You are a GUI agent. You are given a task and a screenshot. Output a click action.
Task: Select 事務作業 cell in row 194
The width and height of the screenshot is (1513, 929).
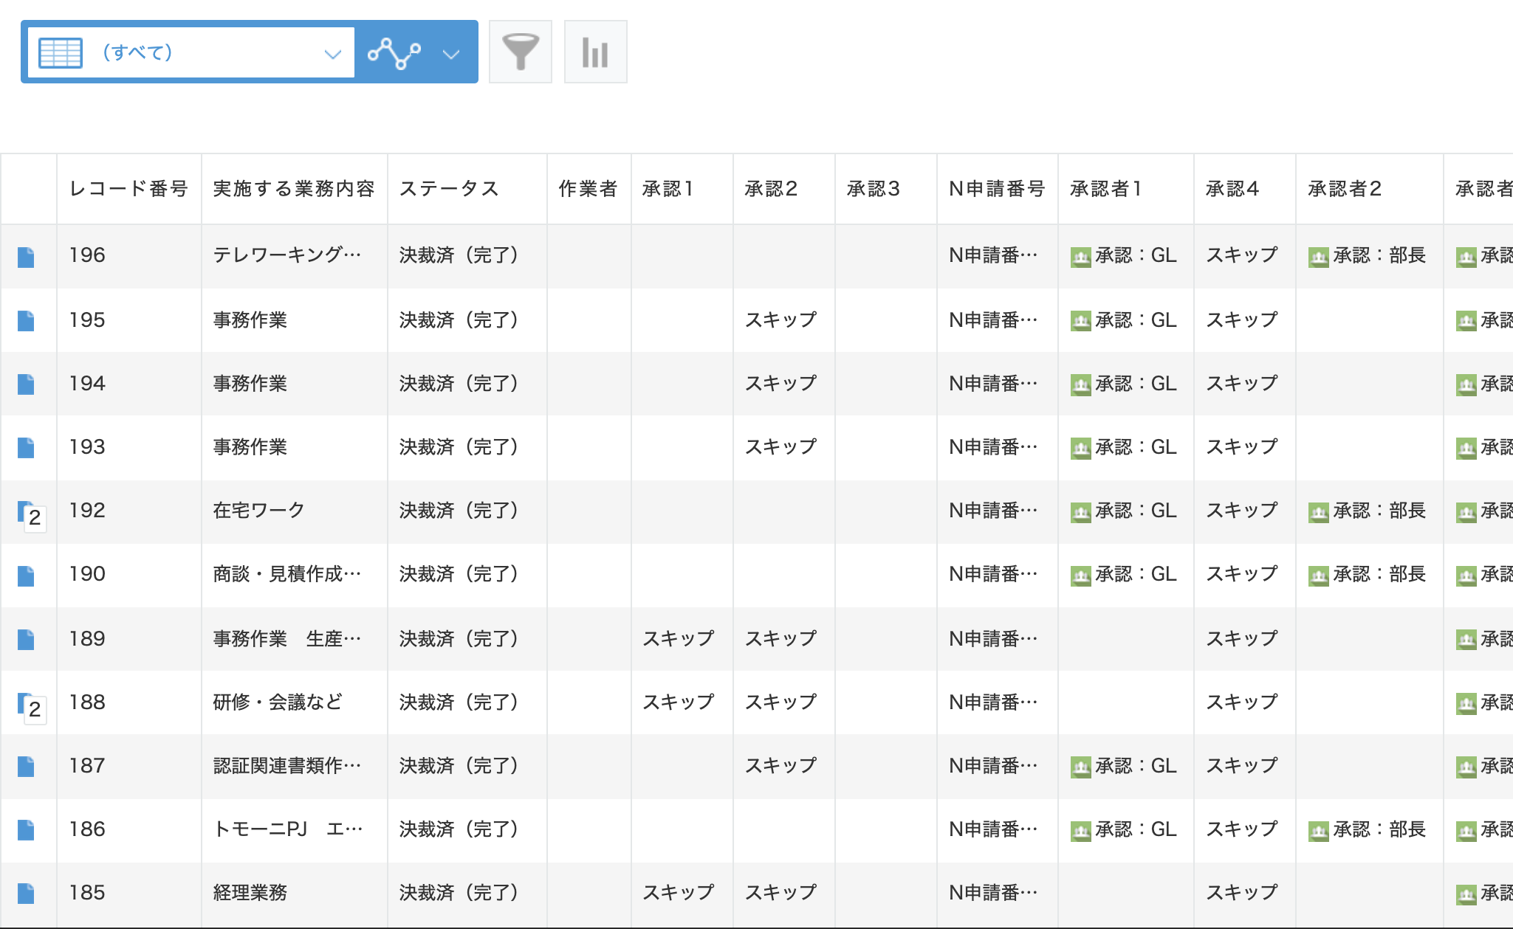[x=295, y=384]
